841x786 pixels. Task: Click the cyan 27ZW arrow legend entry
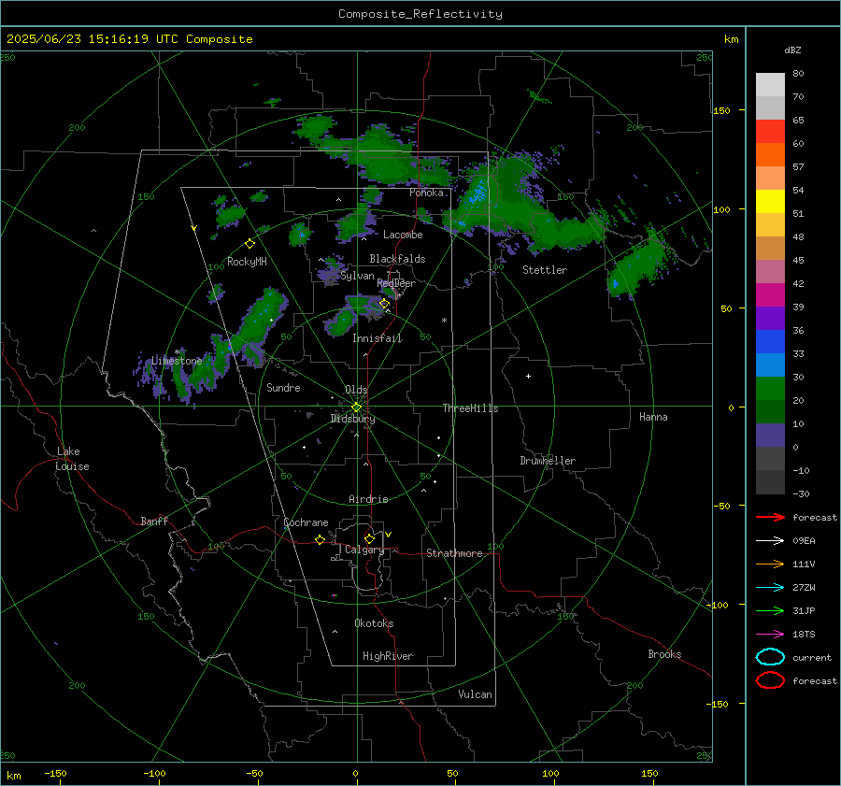coord(770,588)
